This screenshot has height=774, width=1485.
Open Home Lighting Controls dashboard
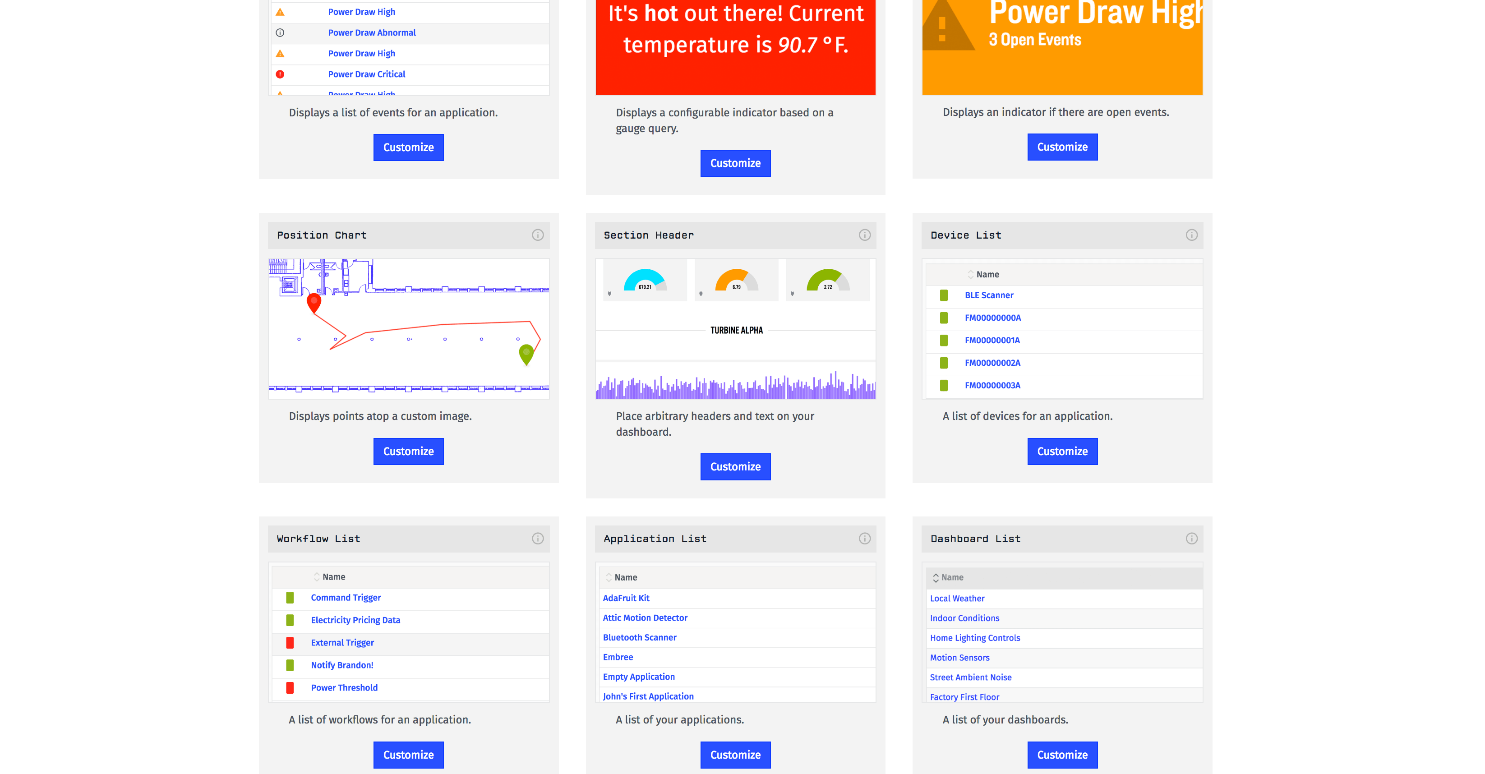click(975, 638)
